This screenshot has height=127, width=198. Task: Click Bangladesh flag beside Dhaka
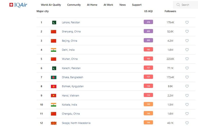coord(54,77)
